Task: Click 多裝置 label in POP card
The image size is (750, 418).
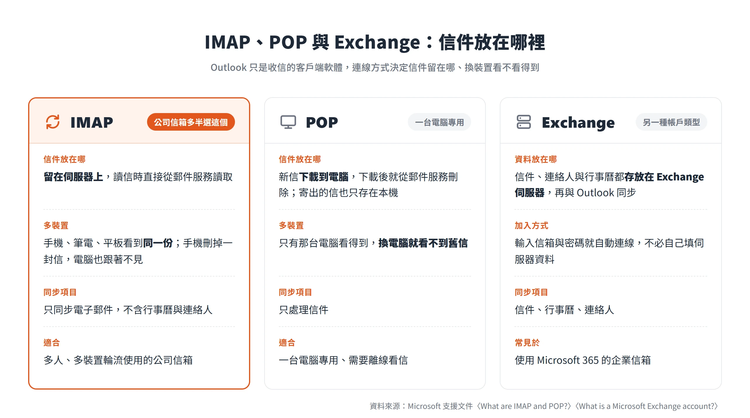Action: point(291,226)
